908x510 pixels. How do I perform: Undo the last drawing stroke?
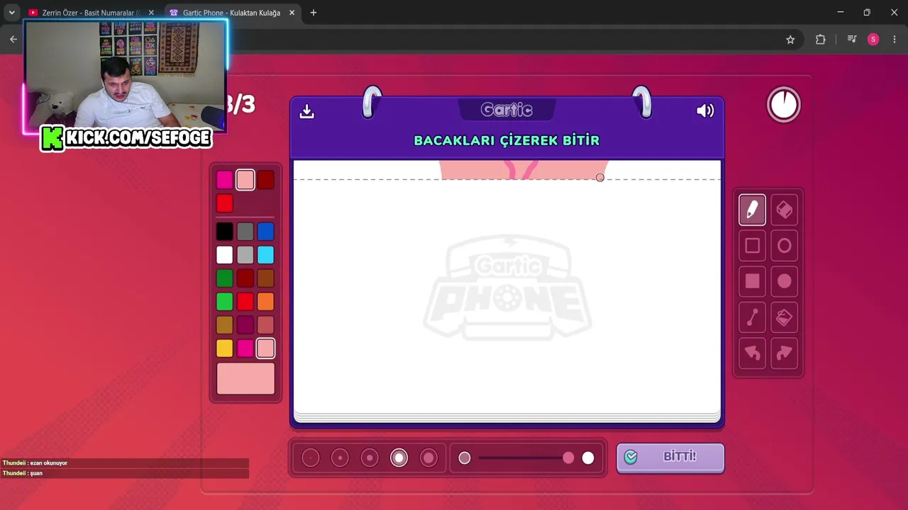752,353
